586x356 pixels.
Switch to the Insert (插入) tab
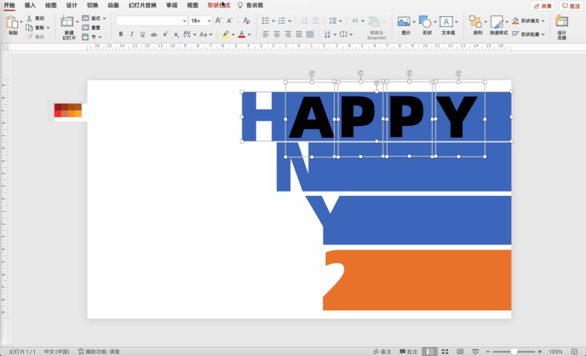click(x=30, y=5)
